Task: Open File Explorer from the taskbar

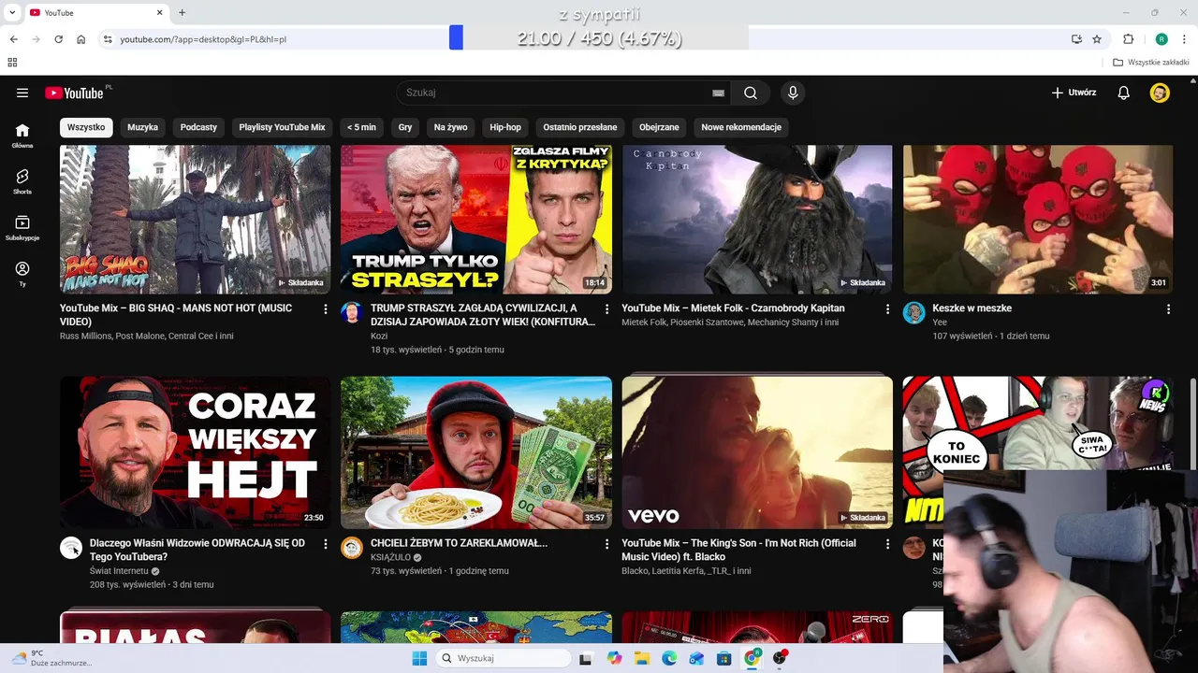Action: (x=642, y=658)
